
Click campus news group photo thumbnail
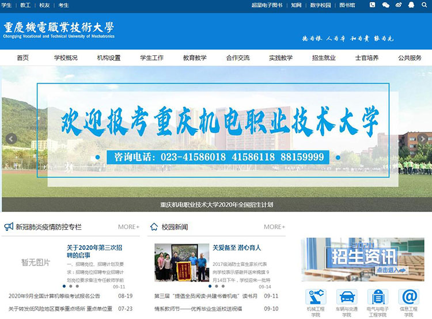(182, 263)
